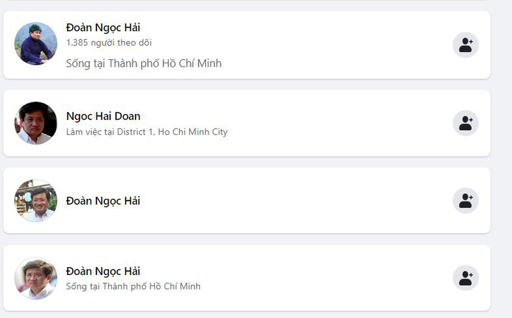Open Ngoc Hai Doan's profile picture
The width and height of the screenshot is (512, 318).
(x=35, y=123)
